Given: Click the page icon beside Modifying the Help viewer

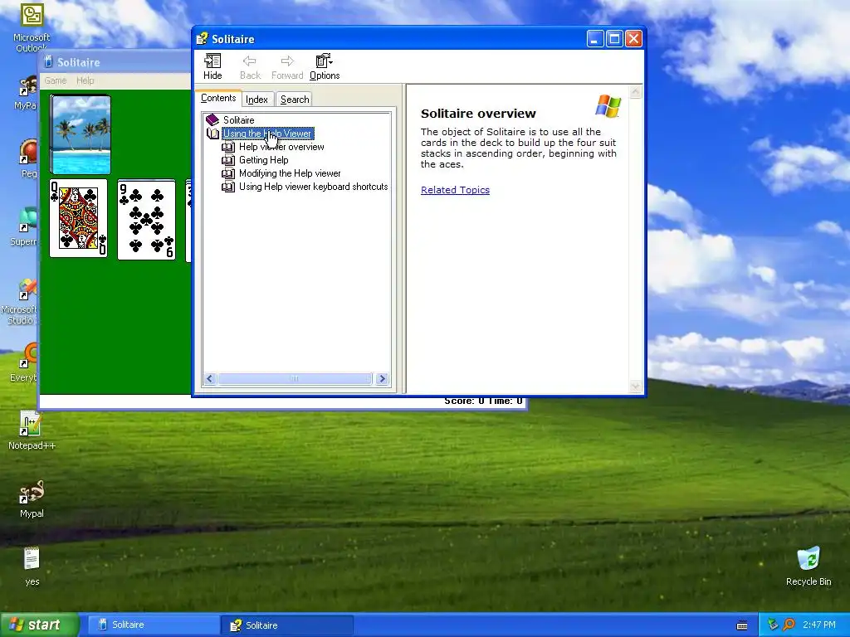Looking at the screenshot, I should click(x=228, y=173).
